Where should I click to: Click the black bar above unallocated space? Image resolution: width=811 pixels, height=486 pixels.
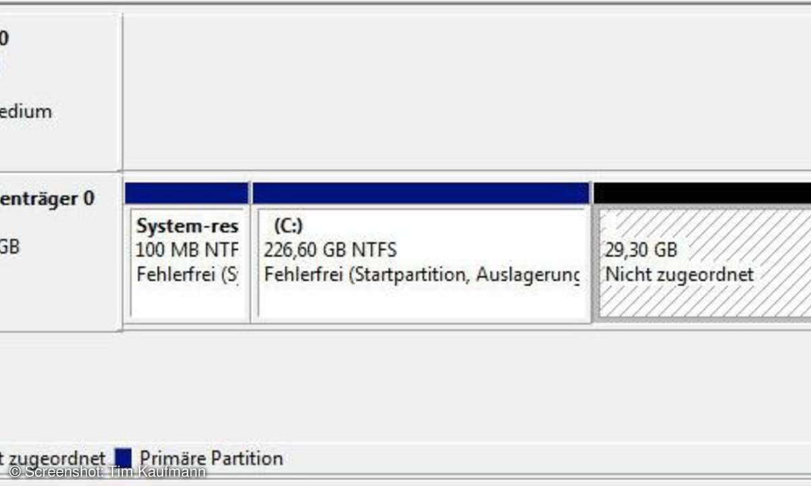pos(702,193)
